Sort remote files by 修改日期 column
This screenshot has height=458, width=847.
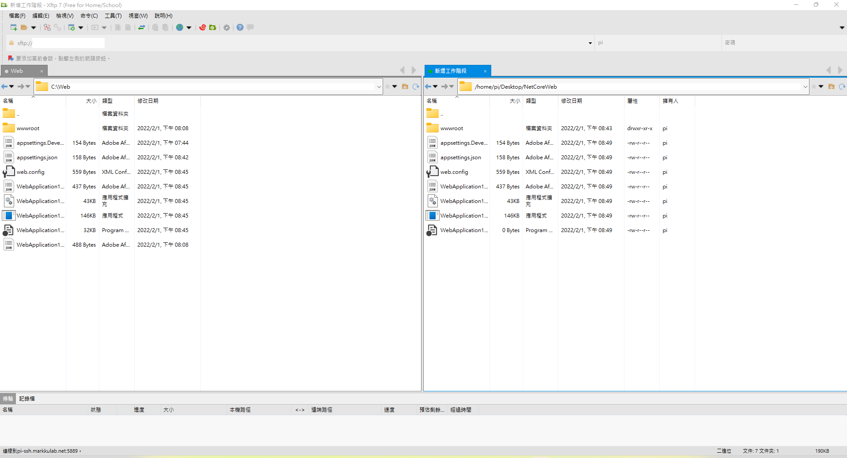pos(572,101)
